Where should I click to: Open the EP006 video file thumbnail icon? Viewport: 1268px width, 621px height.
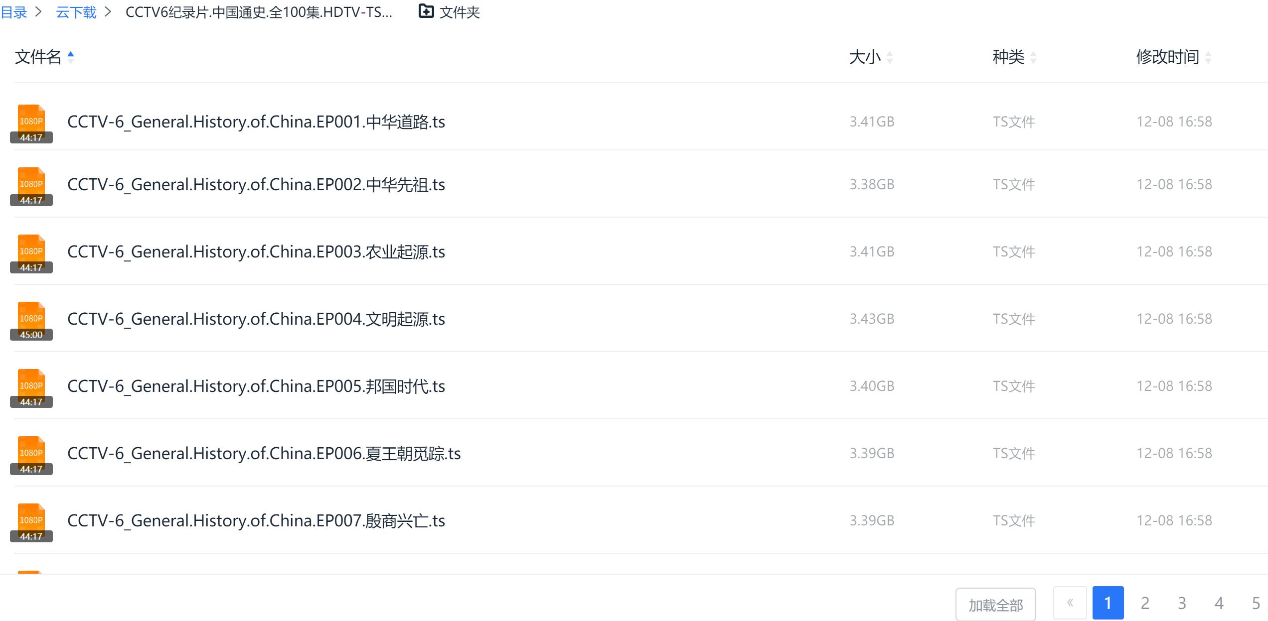coord(31,455)
